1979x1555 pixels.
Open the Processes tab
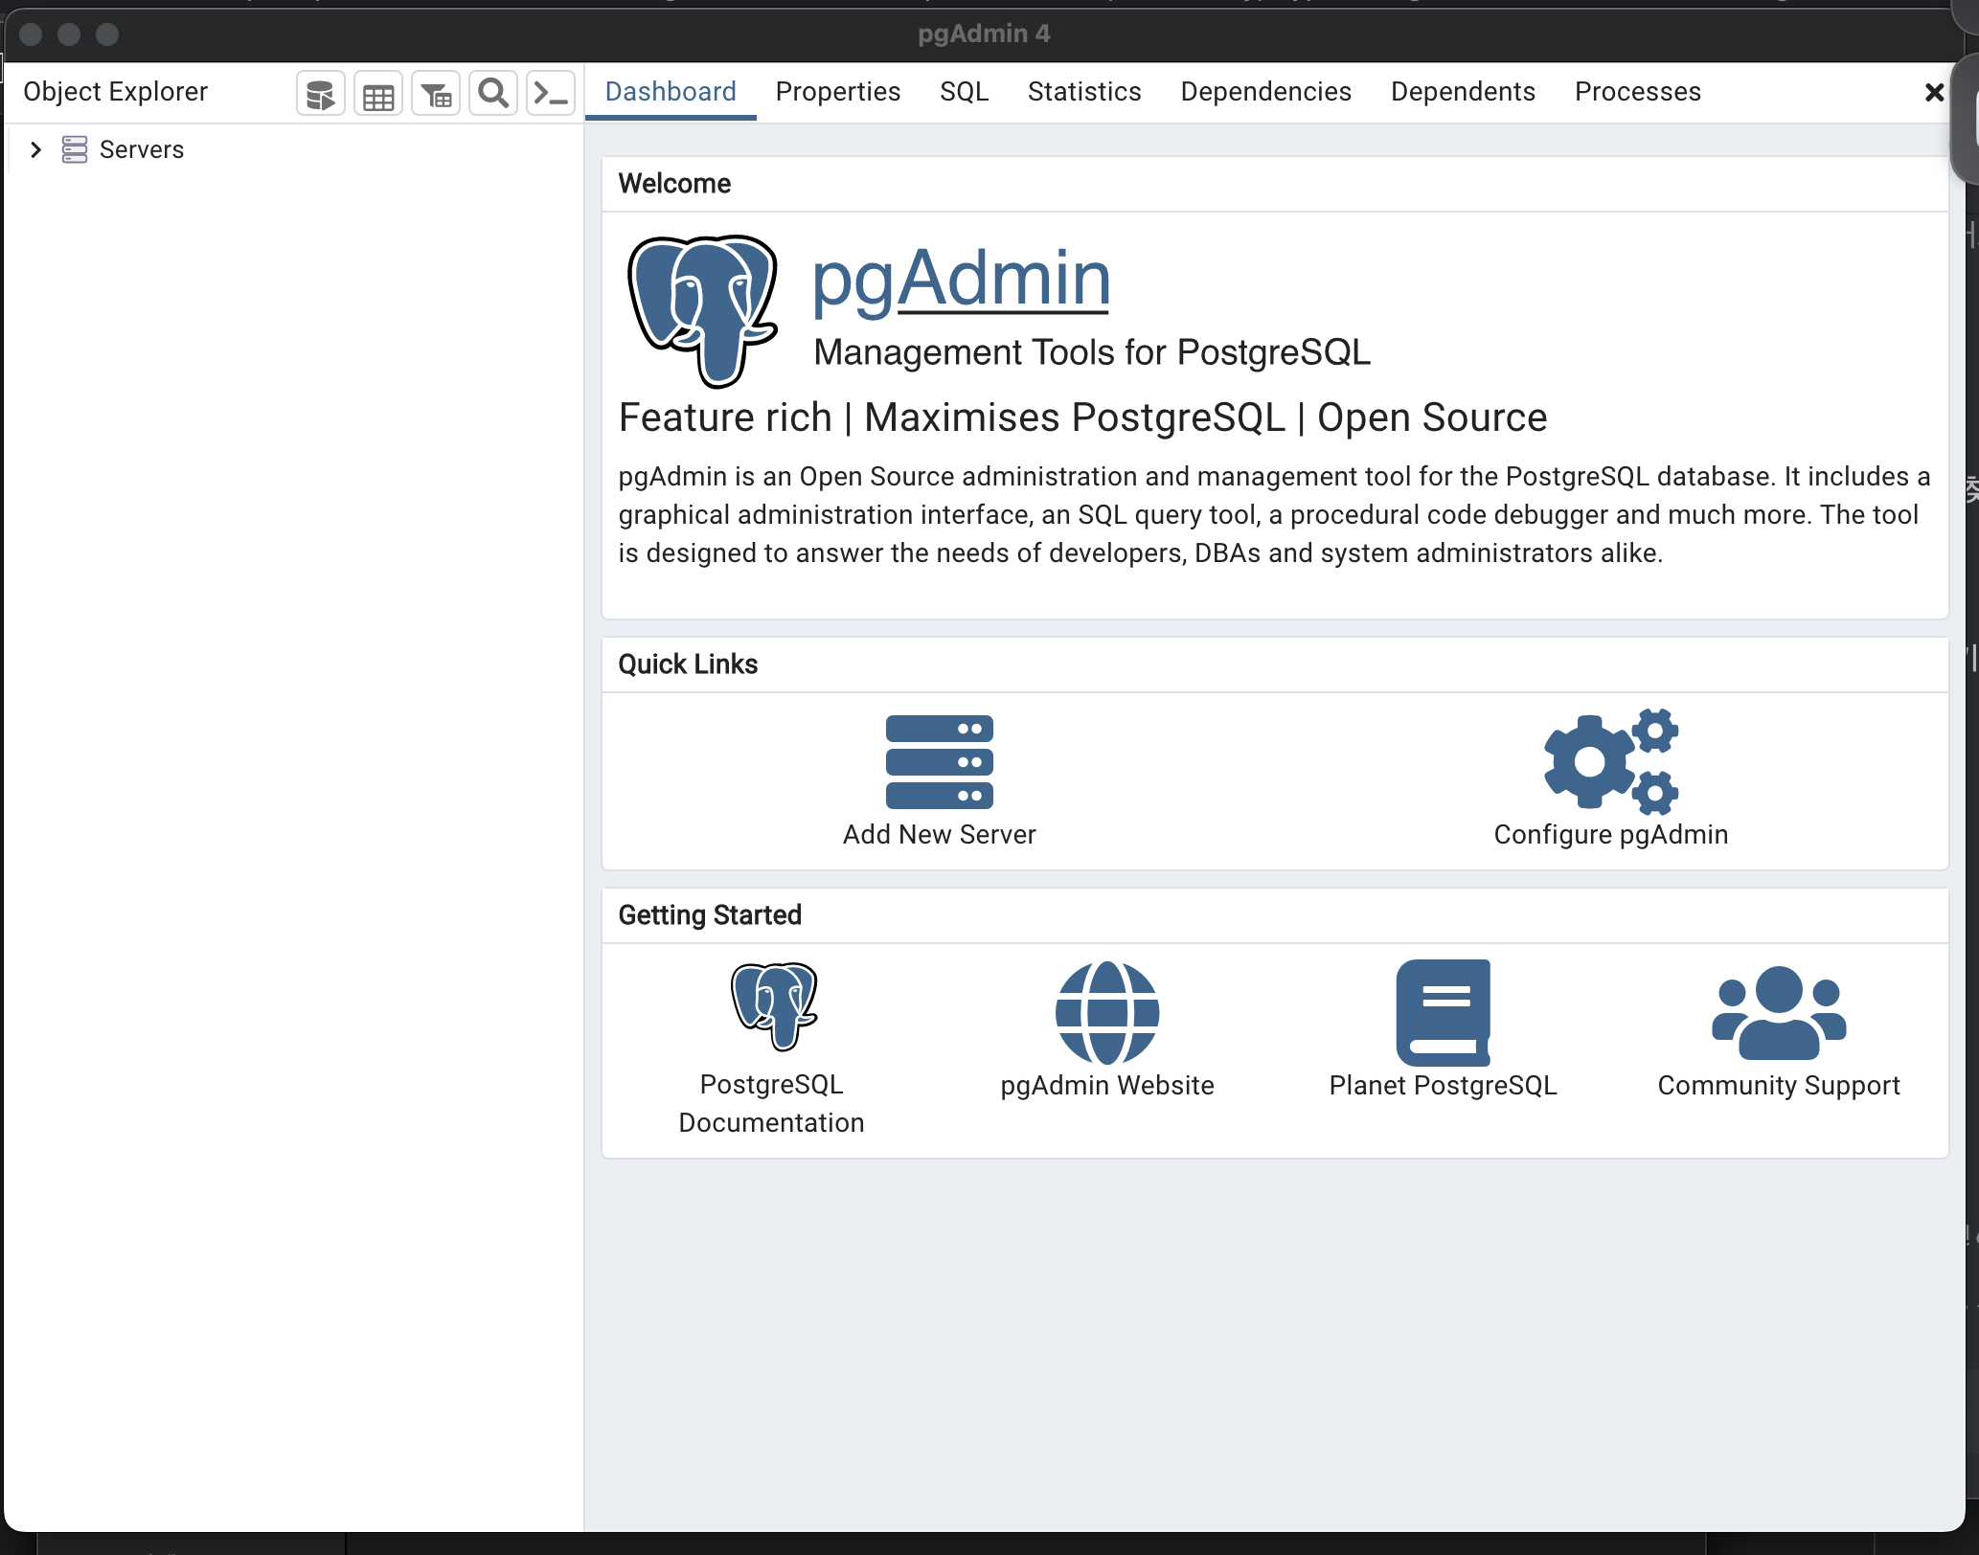point(1637,92)
